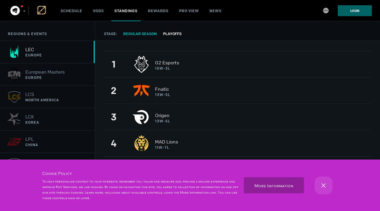Click the LoL Esports square logo icon
The height and width of the screenshot is (211, 380).
coord(42,11)
